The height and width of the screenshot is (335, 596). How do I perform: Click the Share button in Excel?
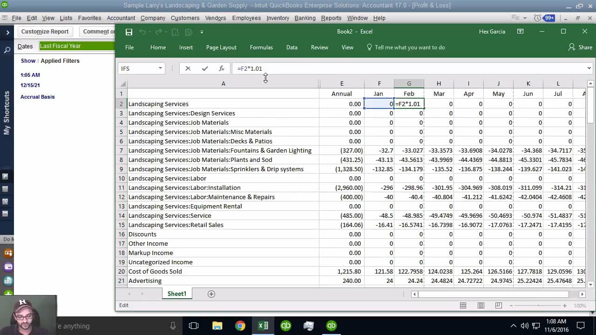pos(580,47)
